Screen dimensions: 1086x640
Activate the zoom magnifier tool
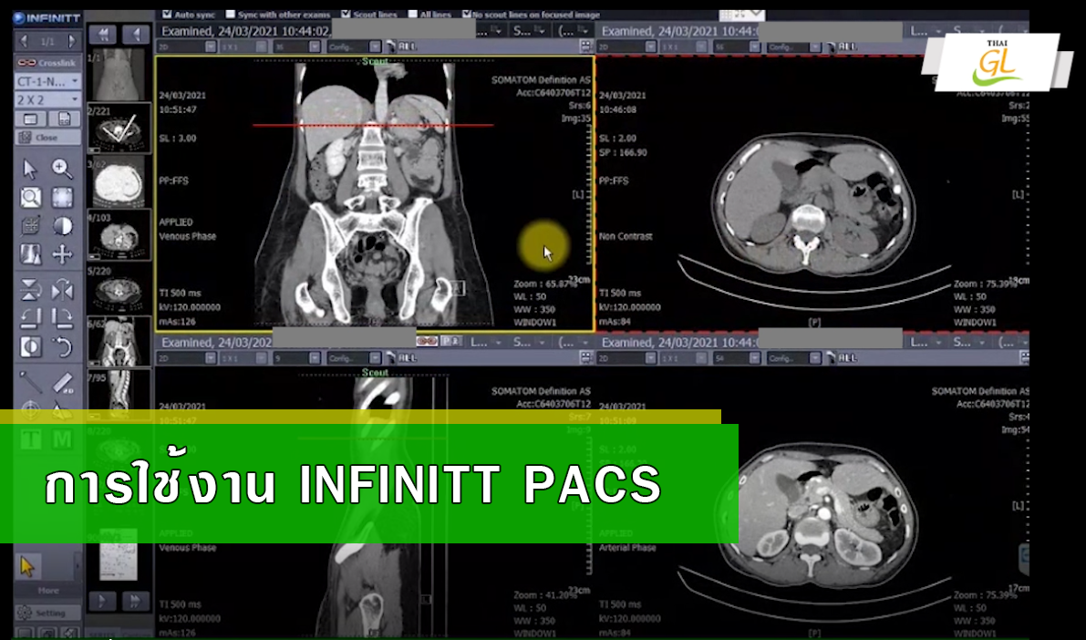click(62, 169)
